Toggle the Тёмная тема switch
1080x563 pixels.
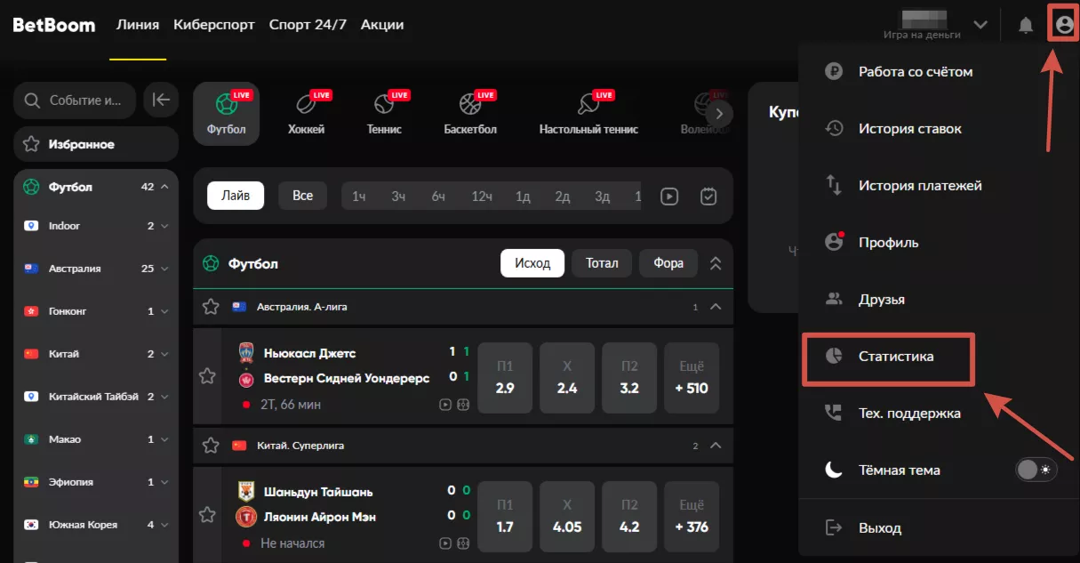[x=1036, y=470]
